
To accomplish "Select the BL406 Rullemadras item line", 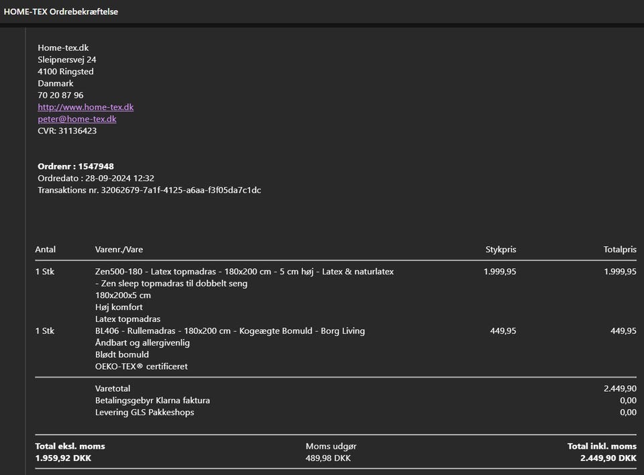I will pos(229,331).
